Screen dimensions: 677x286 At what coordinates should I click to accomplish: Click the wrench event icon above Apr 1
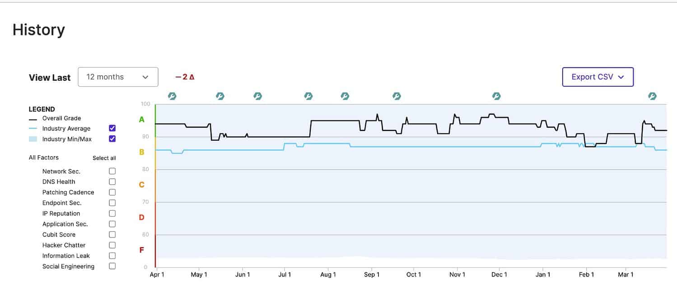coord(172,96)
